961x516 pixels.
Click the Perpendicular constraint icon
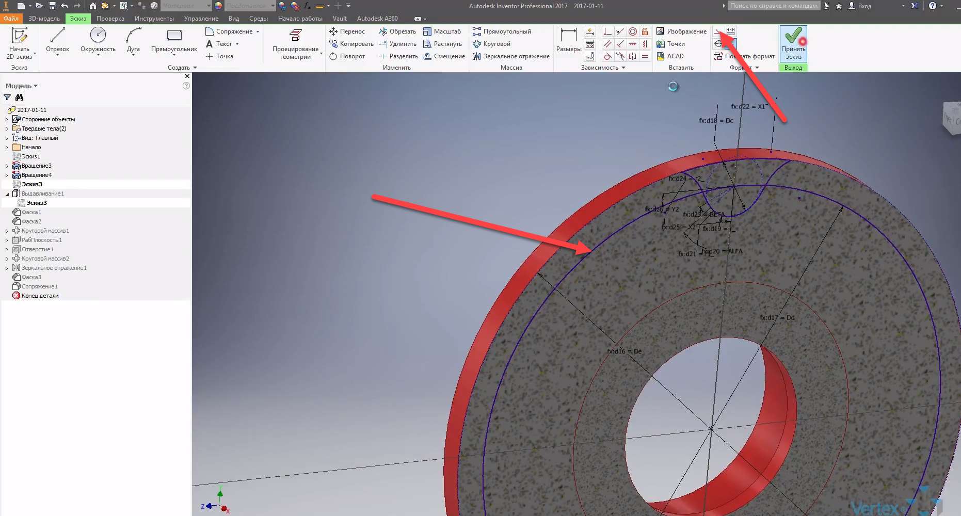[620, 44]
